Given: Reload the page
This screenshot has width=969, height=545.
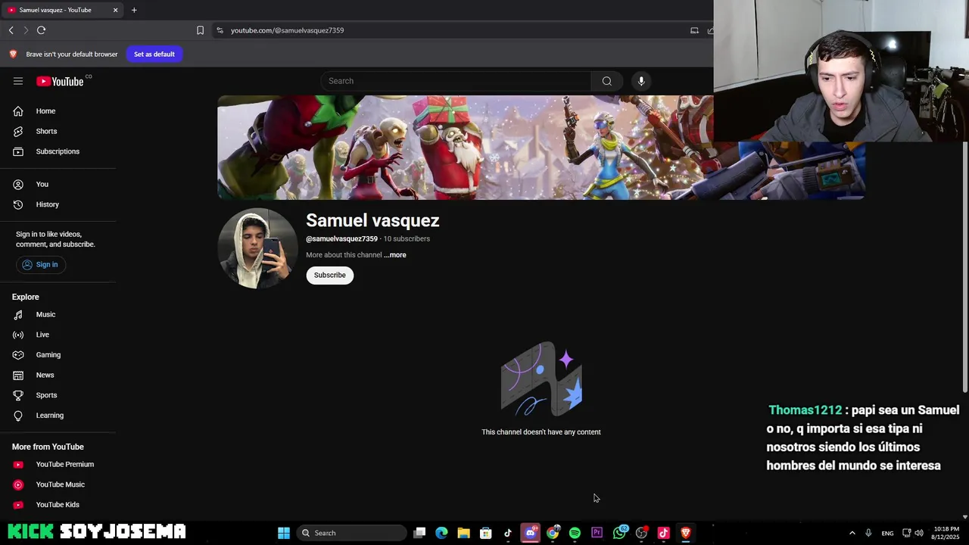Looking at the screenshot, I should [41, 30].
